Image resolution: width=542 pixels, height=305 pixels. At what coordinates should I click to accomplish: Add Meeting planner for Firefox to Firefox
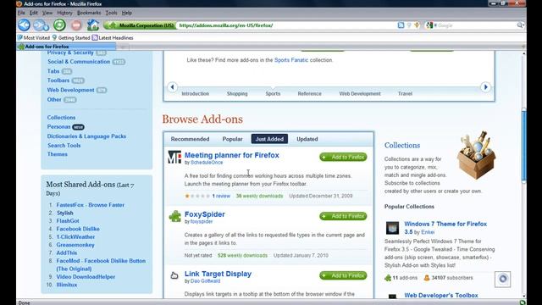(x=343, y=157)
